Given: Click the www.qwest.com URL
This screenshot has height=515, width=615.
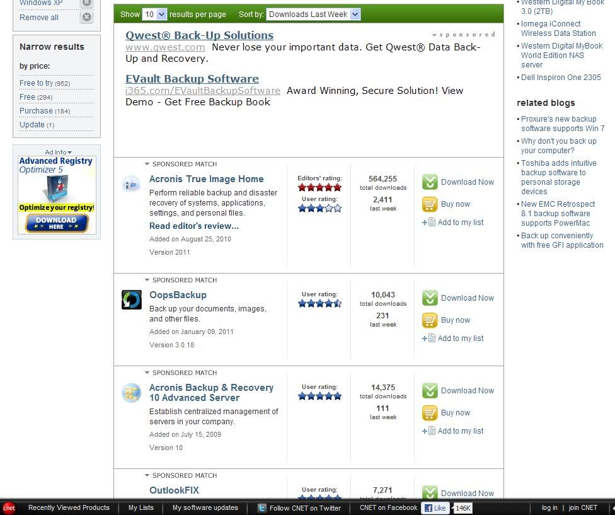Looking at the screenshot, I should [165, 47].
